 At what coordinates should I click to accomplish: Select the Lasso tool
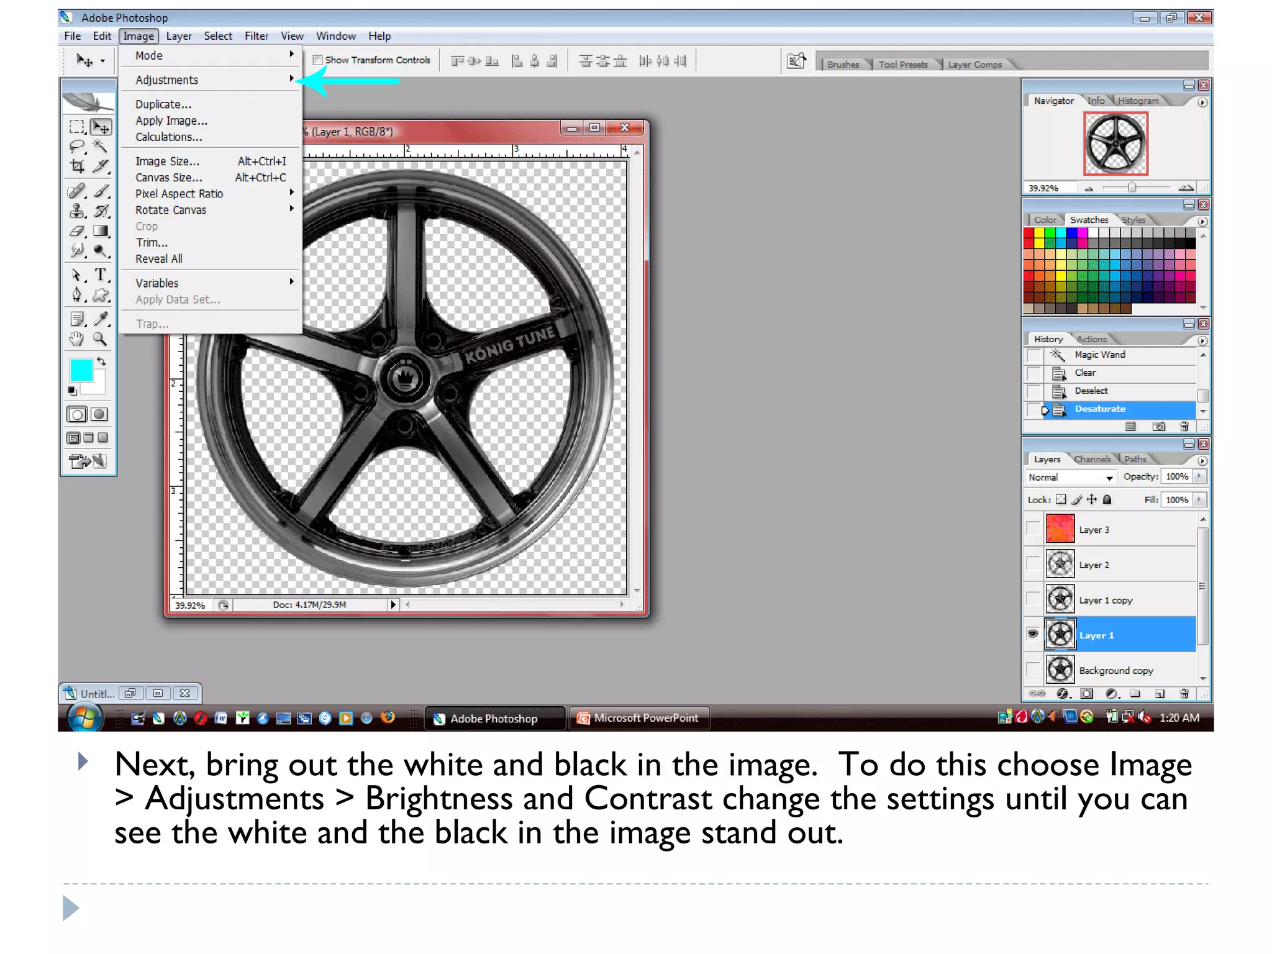[77, 147]
